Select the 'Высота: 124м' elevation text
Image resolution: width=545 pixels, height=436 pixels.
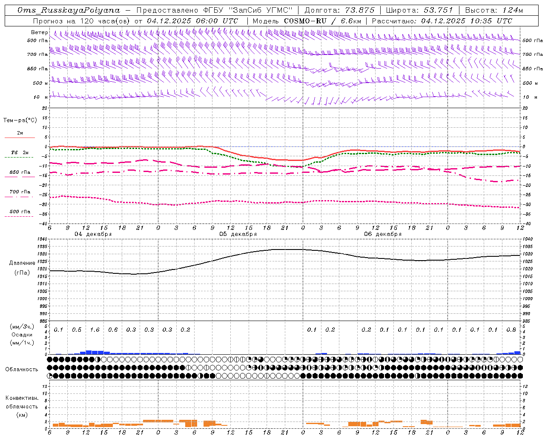pyautogui.click(x=494, y=10)
